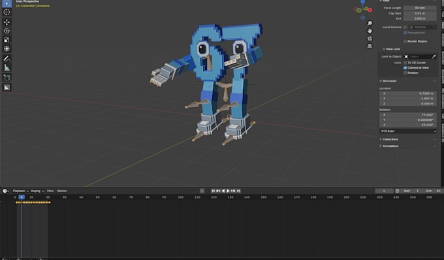Play the animation in reverse

point(223,191)
